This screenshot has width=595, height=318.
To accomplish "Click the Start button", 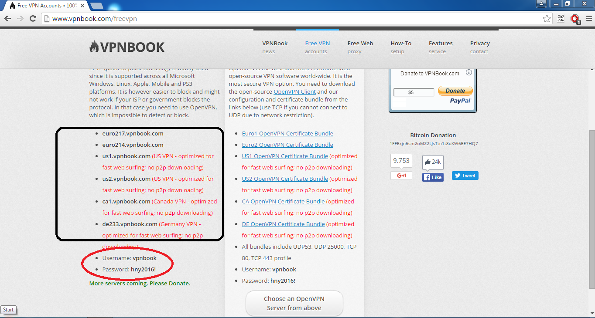I will click(8, 310).
